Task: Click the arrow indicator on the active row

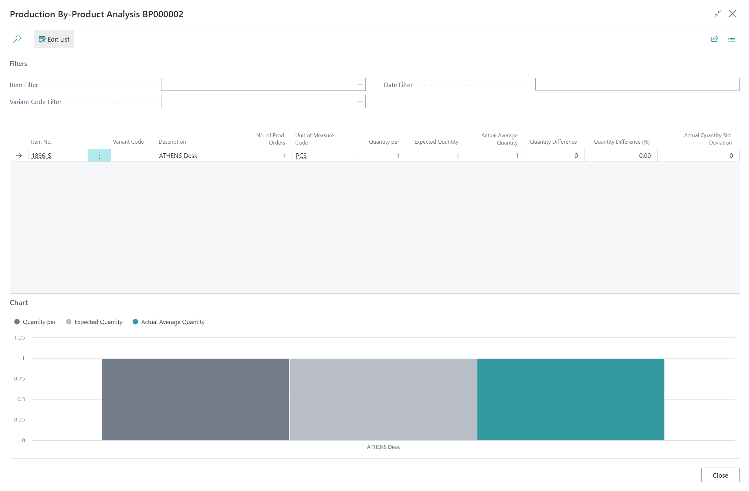Action: click(19, 155)
